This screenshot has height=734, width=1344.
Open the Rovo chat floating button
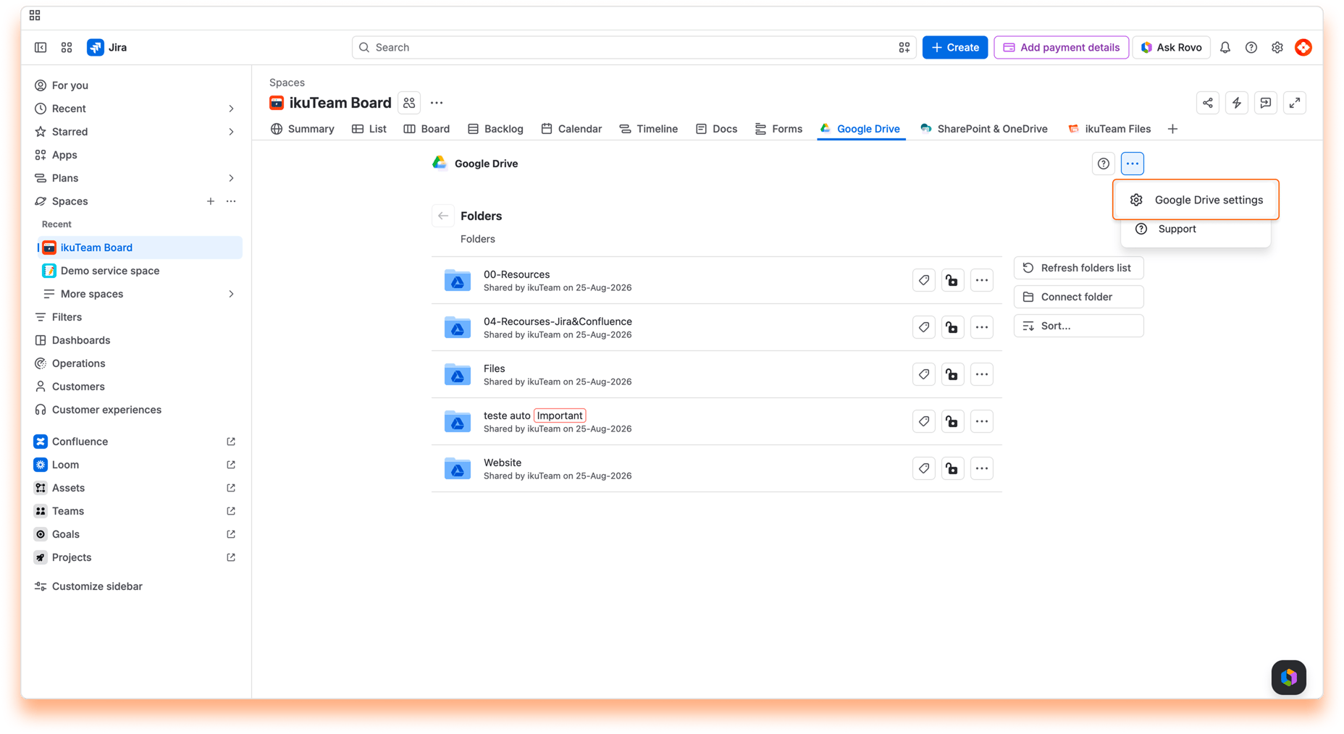(1288, 677)
